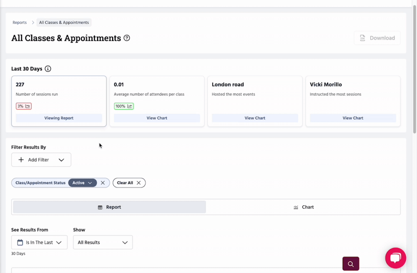The image size is (417, 273).
Task: Click the red 3% trend indicator badge
Action: point(24,106)
